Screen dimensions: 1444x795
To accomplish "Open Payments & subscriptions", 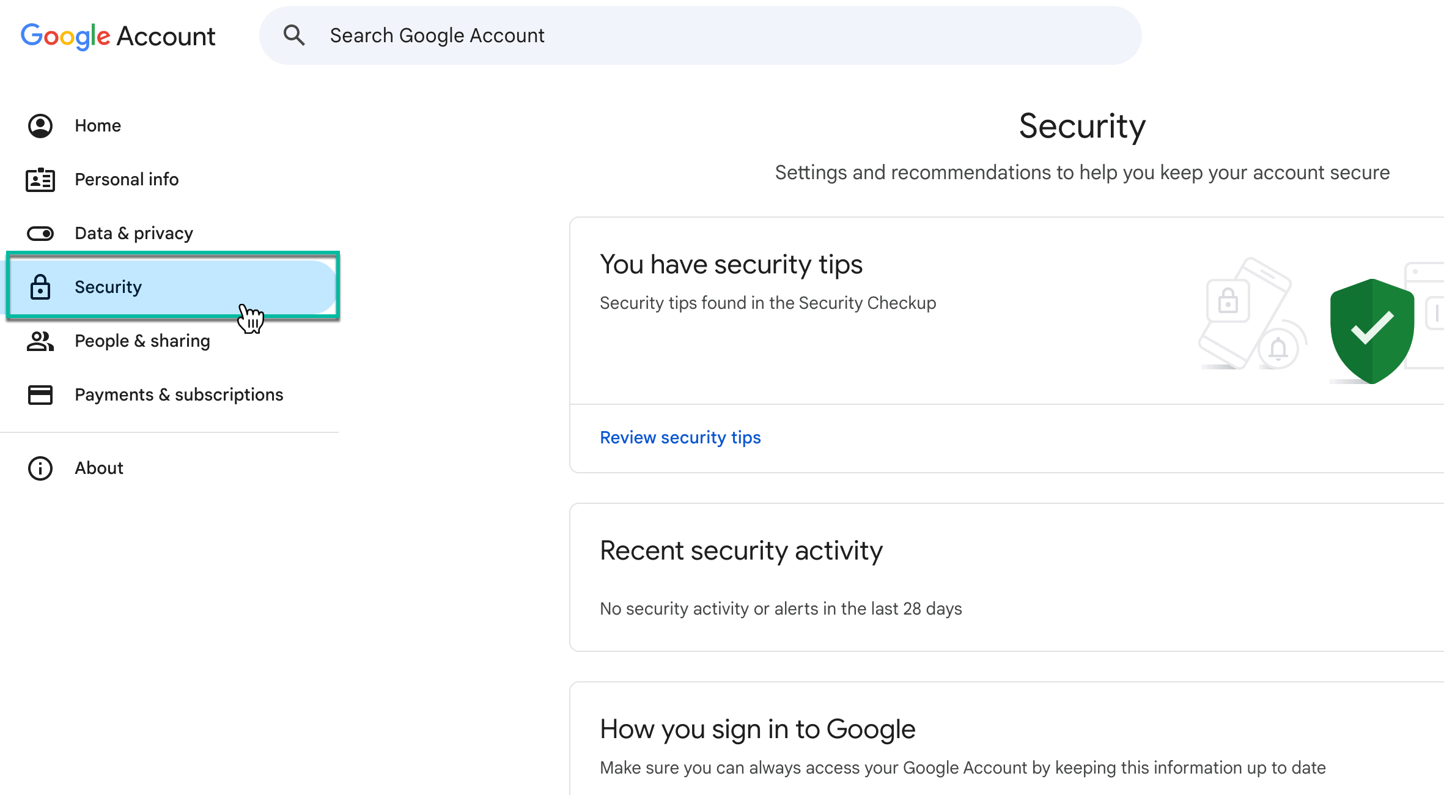I will coord(179,394).
